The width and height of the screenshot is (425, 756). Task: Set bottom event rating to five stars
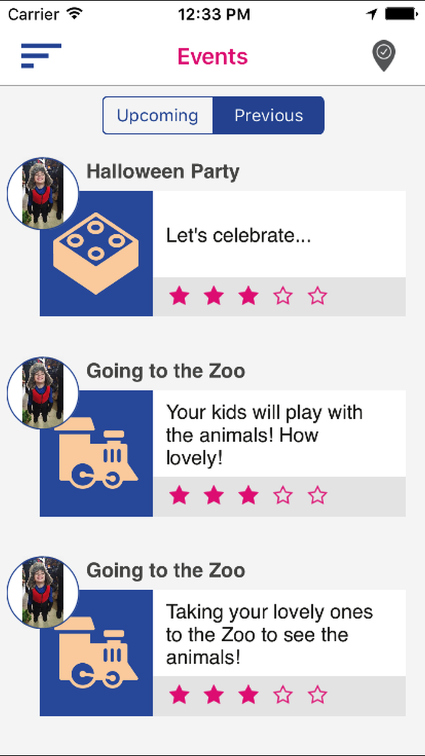click(x=317, y=695)
